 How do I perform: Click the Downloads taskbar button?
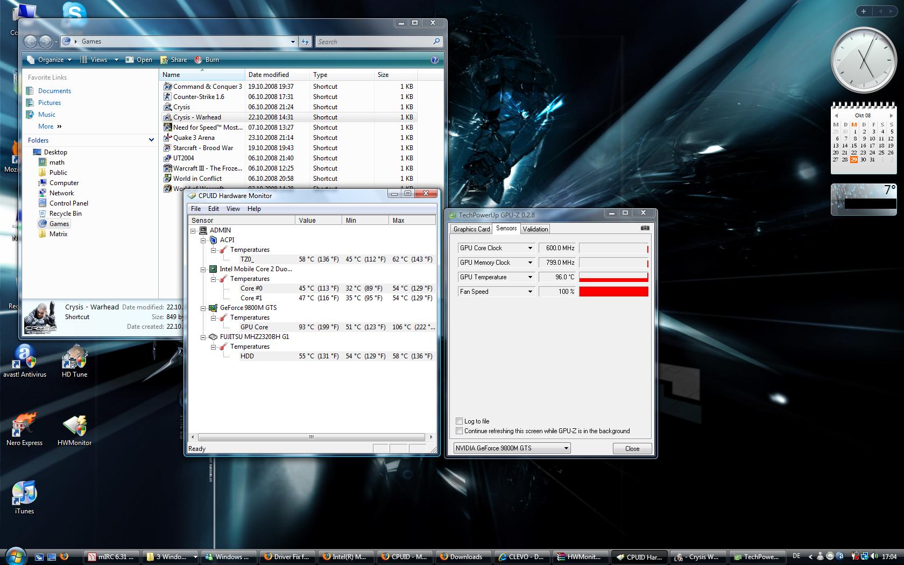(463, 557)
